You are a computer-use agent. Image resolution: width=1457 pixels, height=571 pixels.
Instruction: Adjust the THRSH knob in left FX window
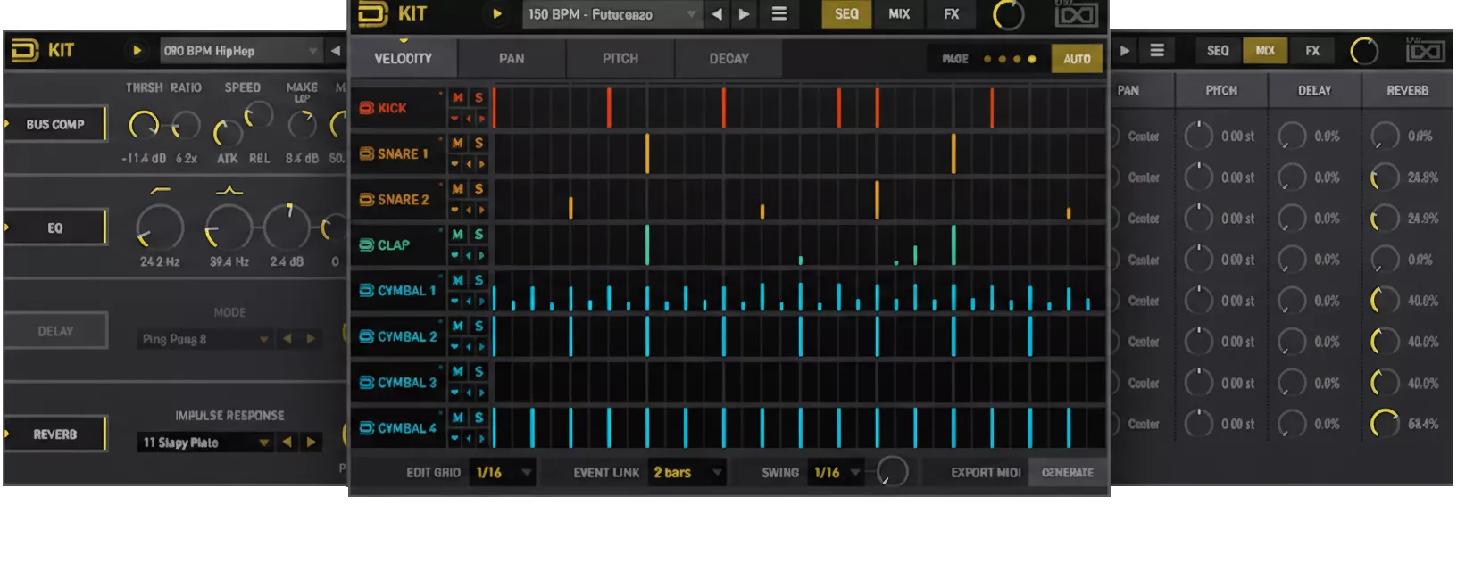(x=144, y=126)
